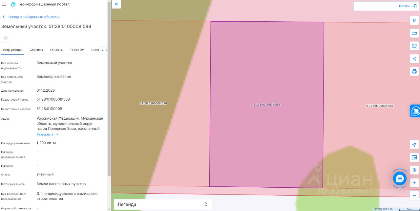Image resolution: width=420 pixels, height=211 pixels.
Task: Activate the area selection tool
Action: click(414, 46)
